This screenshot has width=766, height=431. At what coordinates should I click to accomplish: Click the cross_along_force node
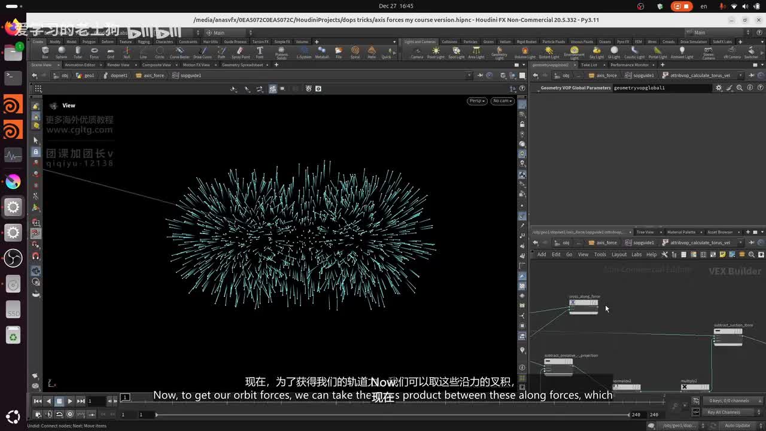pyautogui.click(x=583, y=303)
